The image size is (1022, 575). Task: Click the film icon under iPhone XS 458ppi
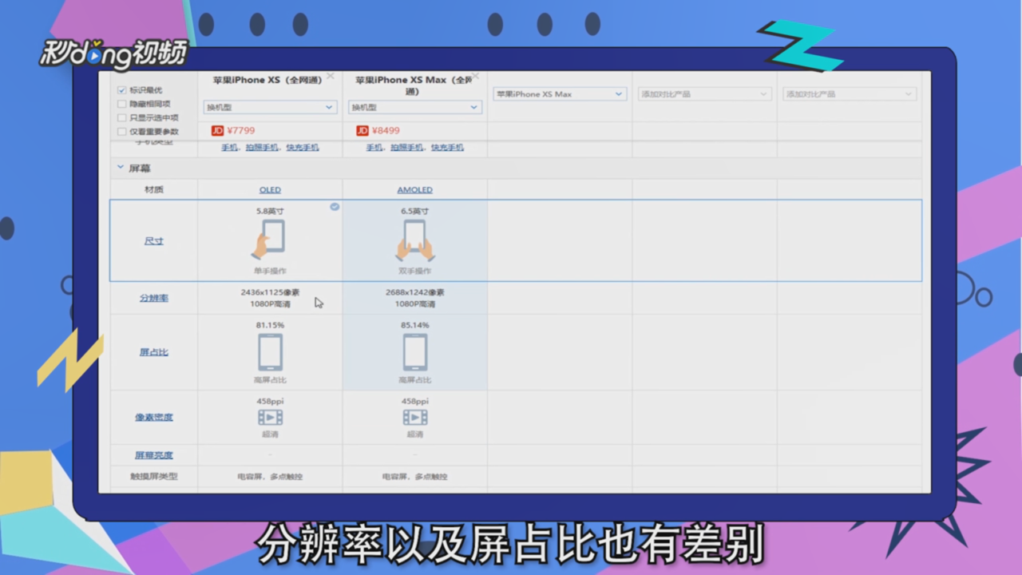pyautogui.click(x=270, y=417)
